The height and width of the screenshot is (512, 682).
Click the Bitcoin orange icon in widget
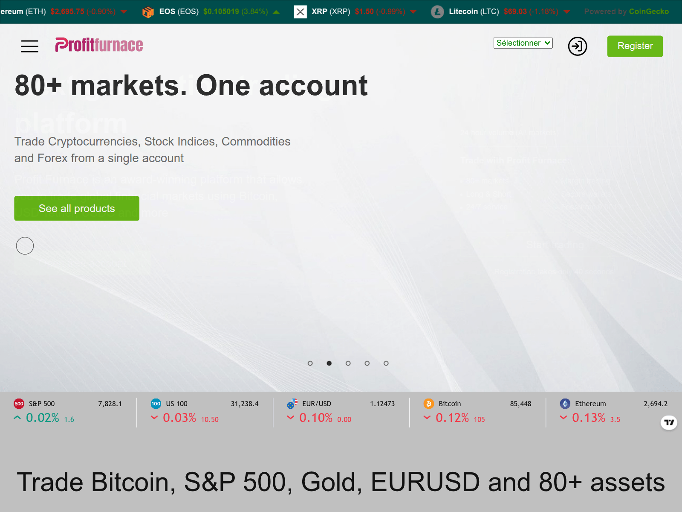click(x=429, y=404)
